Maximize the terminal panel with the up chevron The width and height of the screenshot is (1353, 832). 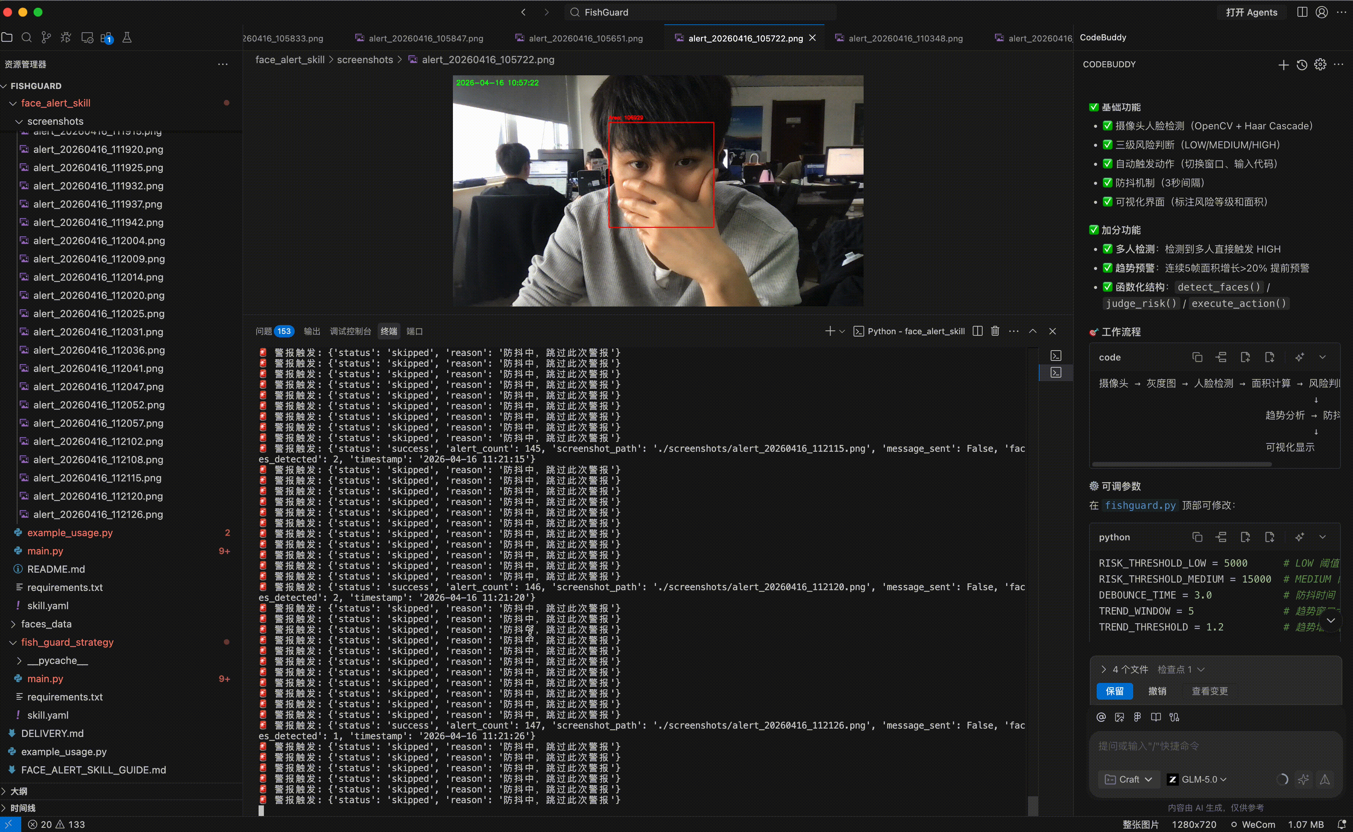1033,331
